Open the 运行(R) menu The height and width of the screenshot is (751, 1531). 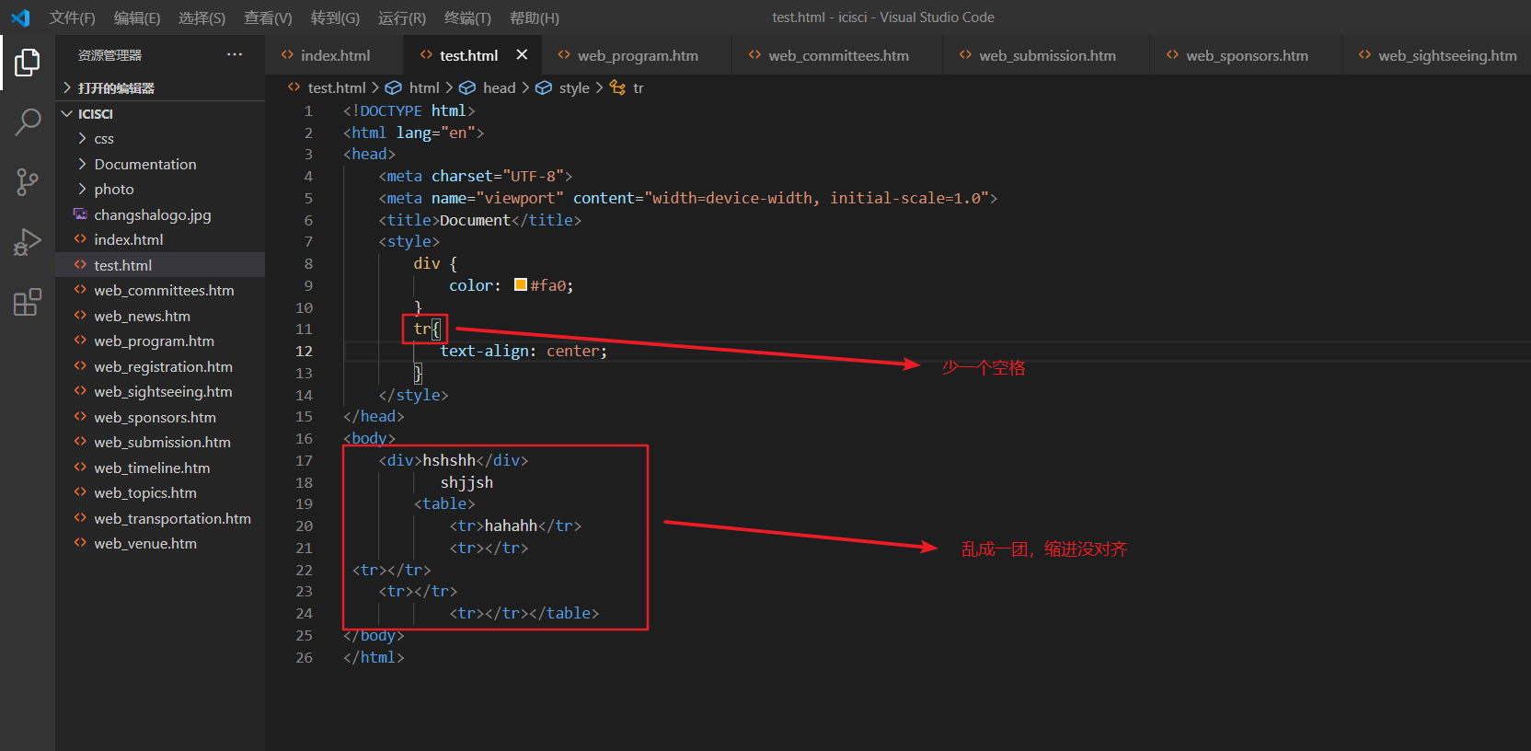click(402, 17)
